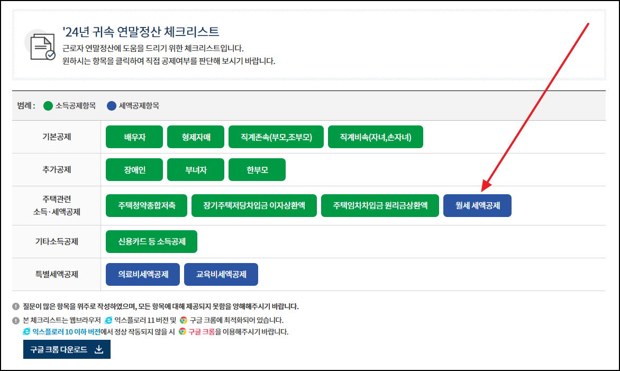Image resolution: width=620 pixels, height=371 pixels.
Task: Select 직계비속(자녀,손자녀) item
Action: 375,137
